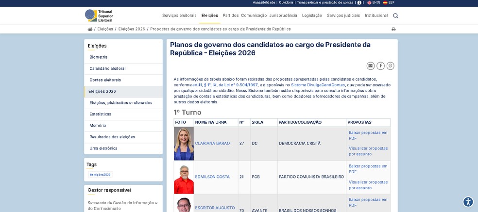Select Eleições, plebiscitos e referendos
This screenshot has width=478, height=212.
coord(123,103)
